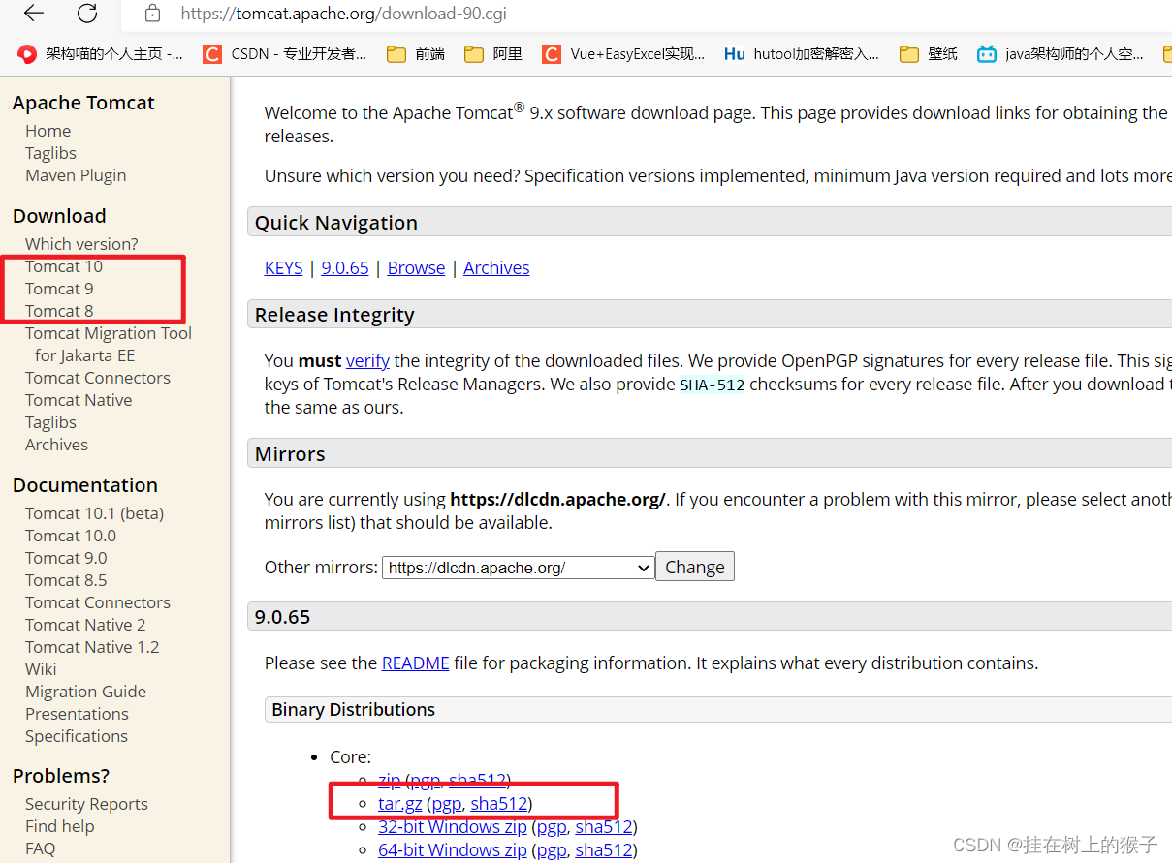Go back with the browser back arrow
1172x863 pixels.
34,14
